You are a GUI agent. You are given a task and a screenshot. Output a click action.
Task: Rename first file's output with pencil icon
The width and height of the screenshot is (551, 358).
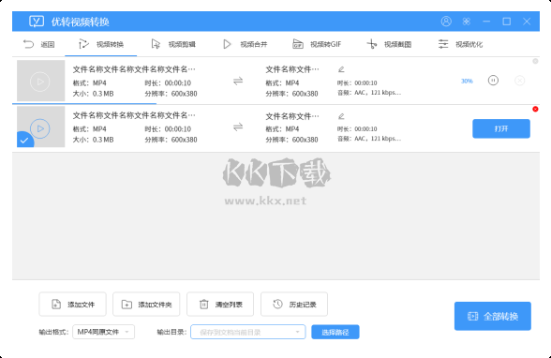[x=341, y=69]
